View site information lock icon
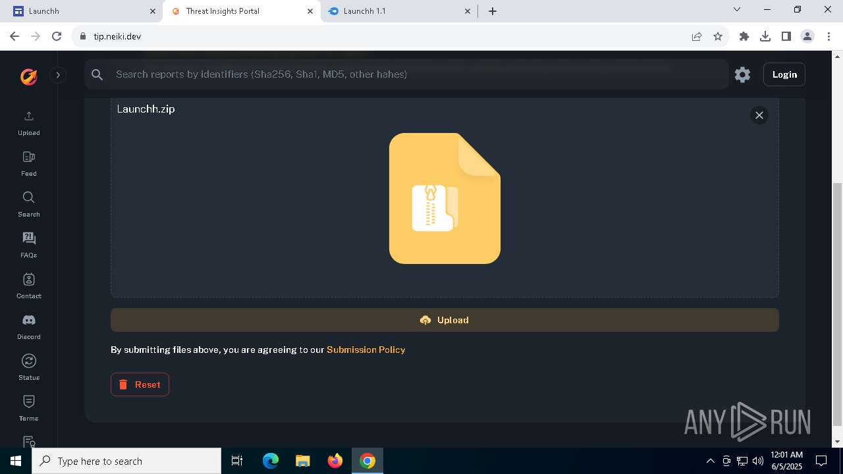The height and width of the screenshot is (474, 843). pyautogui.click(x=83, y=36)
